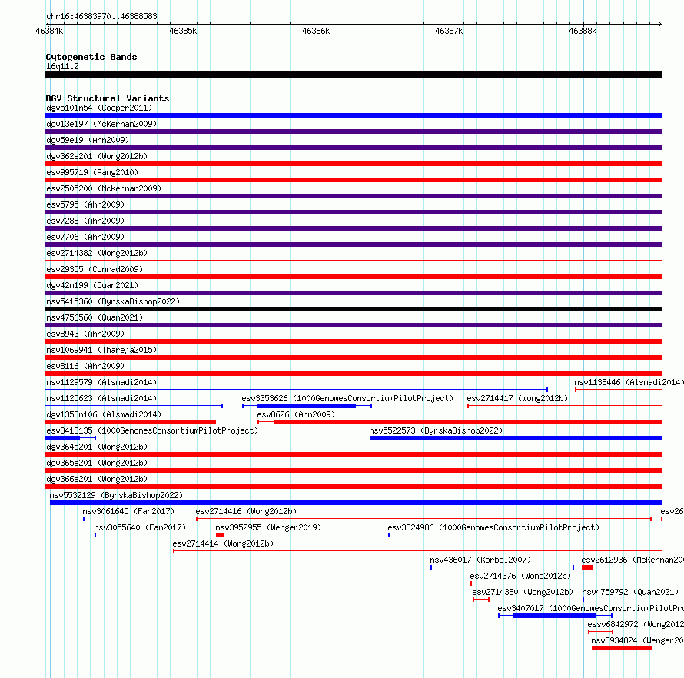Click the esv3407017 variant label
This screenshot has height=678, width=684.
click(x=591, y=608)
